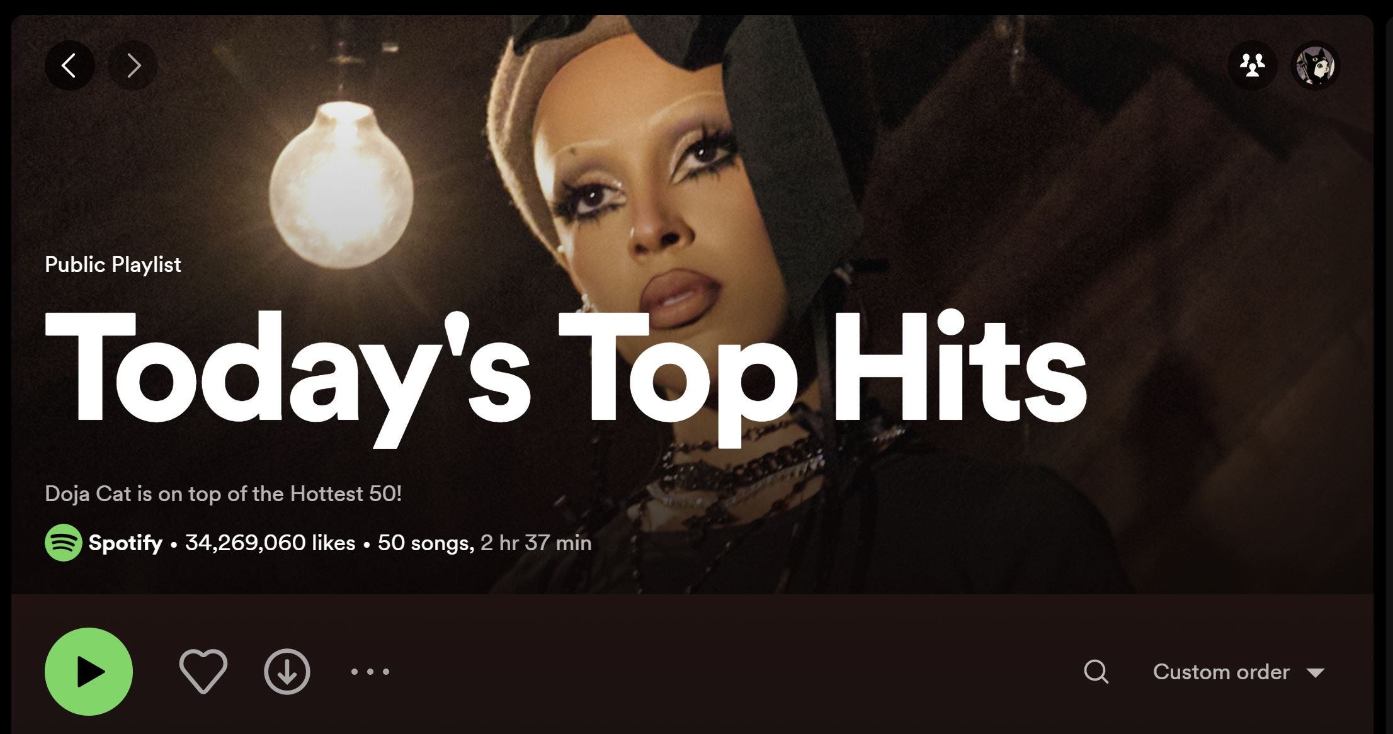Go forward using the right chevron
The height and width of the screenshot is (734, 1393).
(x=133, y=65)
